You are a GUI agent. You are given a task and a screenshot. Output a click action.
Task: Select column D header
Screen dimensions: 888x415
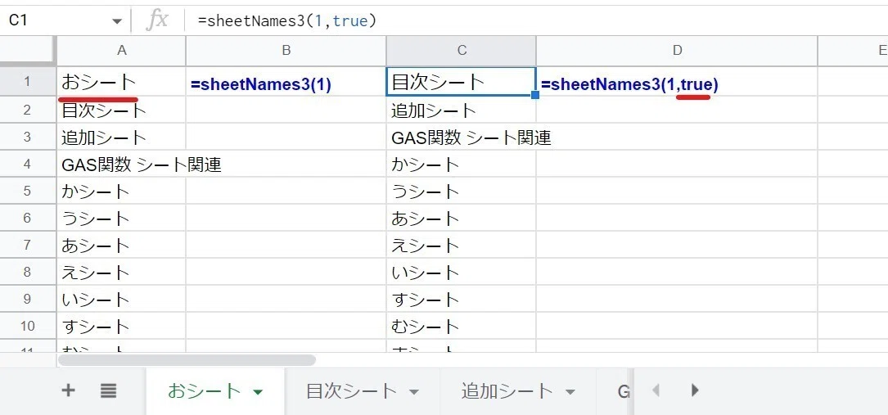[x=677, y=51]
